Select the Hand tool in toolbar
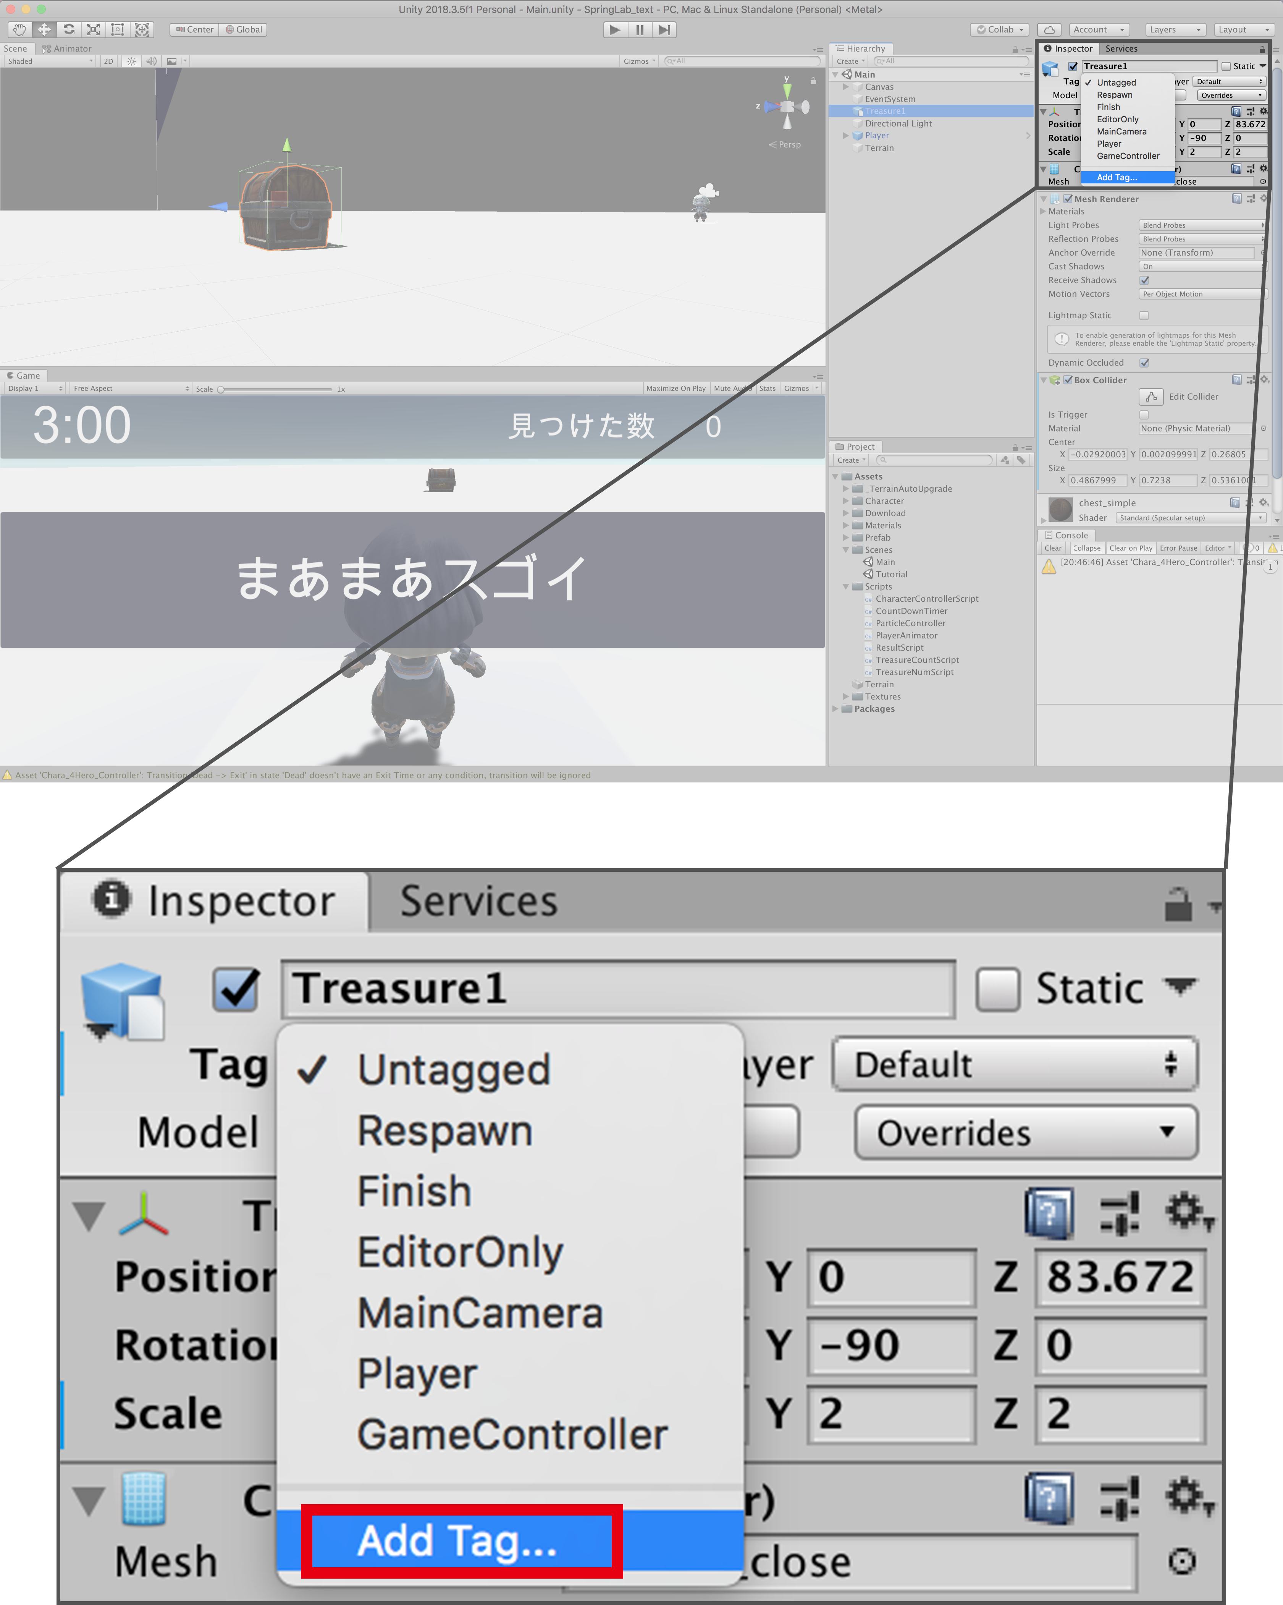 [x=19, y=30]
